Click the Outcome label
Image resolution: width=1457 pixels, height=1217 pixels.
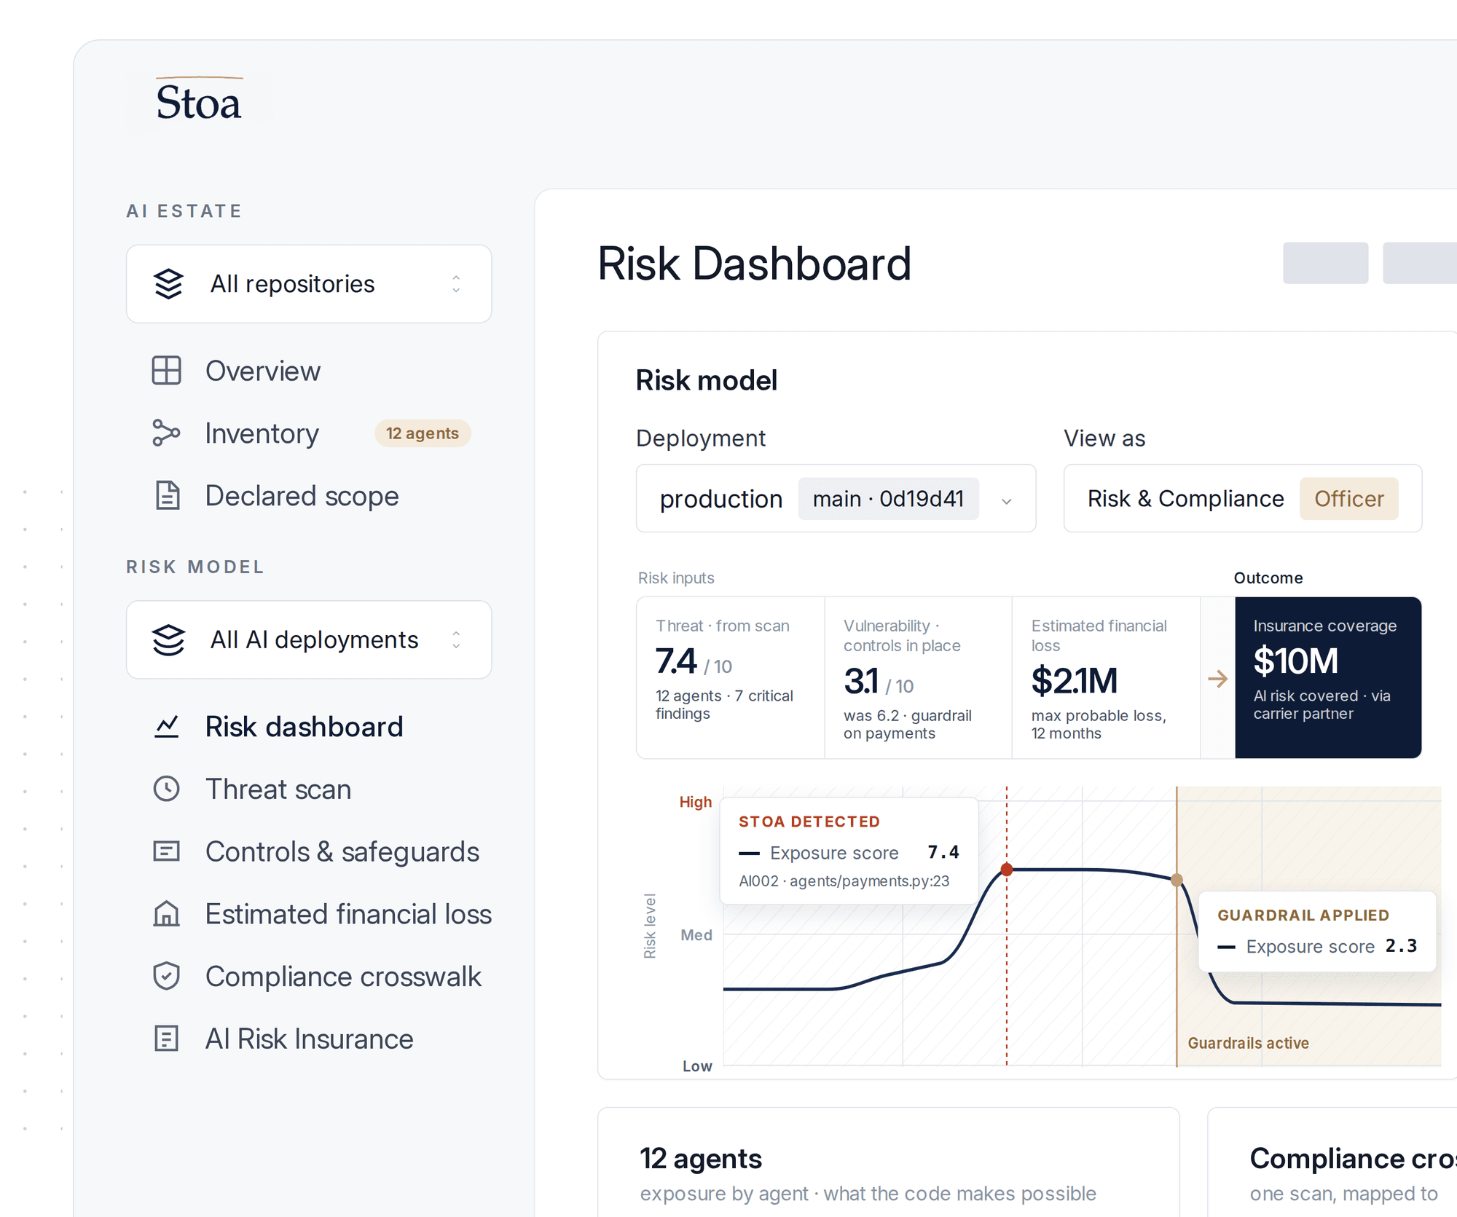coord(1268,578)
